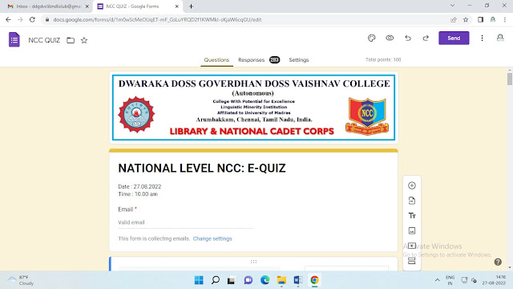Open the Google Forms home icon

click(x=14, y=39)
